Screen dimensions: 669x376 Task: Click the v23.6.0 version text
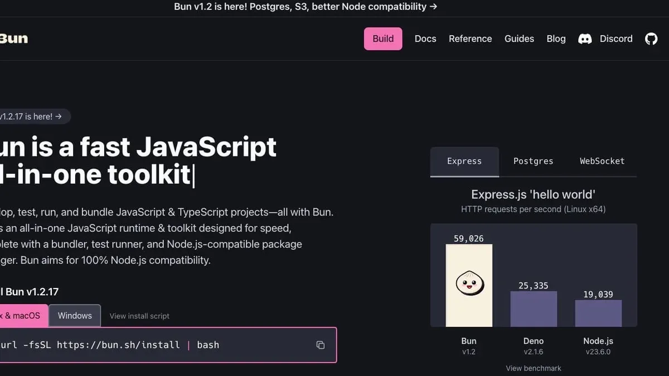coord(598,352)
